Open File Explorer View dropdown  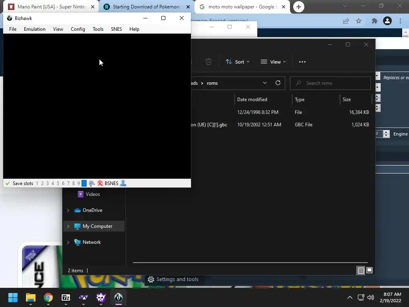(x=273, y=62)
